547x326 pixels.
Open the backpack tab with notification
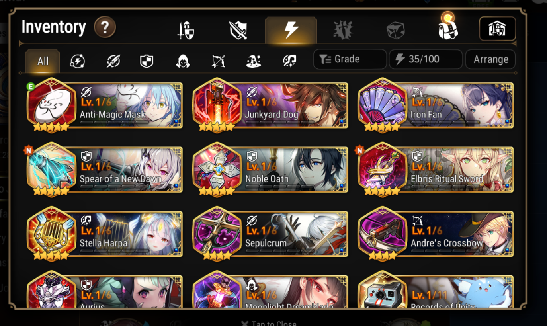tap(448, 28)
